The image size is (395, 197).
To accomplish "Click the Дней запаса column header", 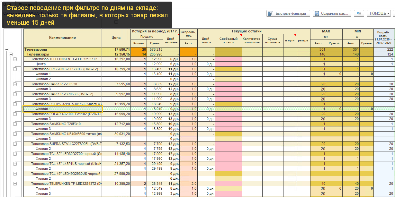I will [206, 40].
